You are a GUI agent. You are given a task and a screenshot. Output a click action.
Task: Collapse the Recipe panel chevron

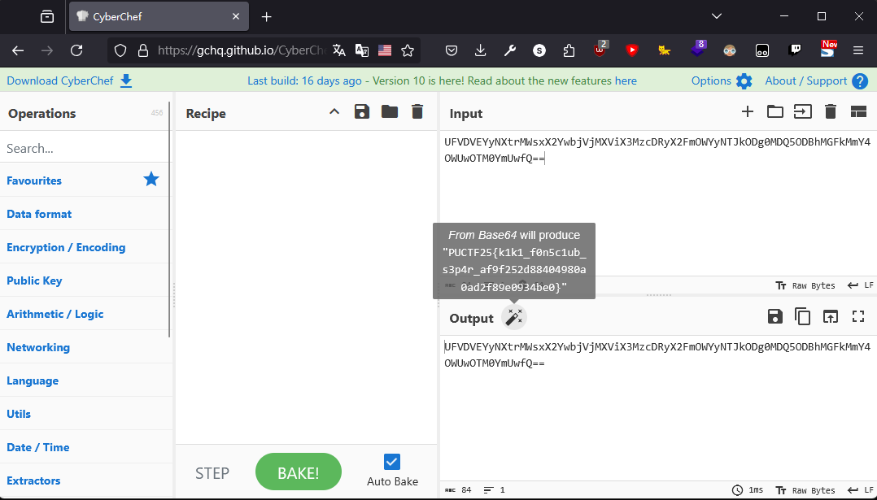click(x=334, y=111)
